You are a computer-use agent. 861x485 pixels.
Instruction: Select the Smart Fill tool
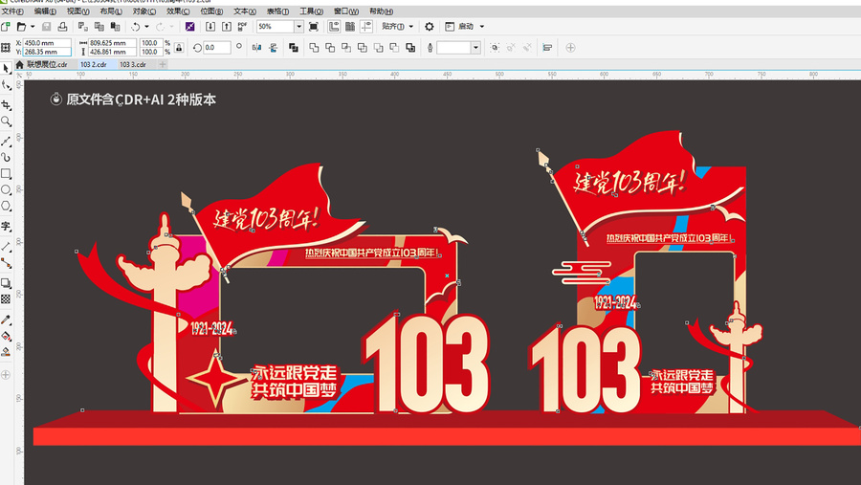point(6,352)
